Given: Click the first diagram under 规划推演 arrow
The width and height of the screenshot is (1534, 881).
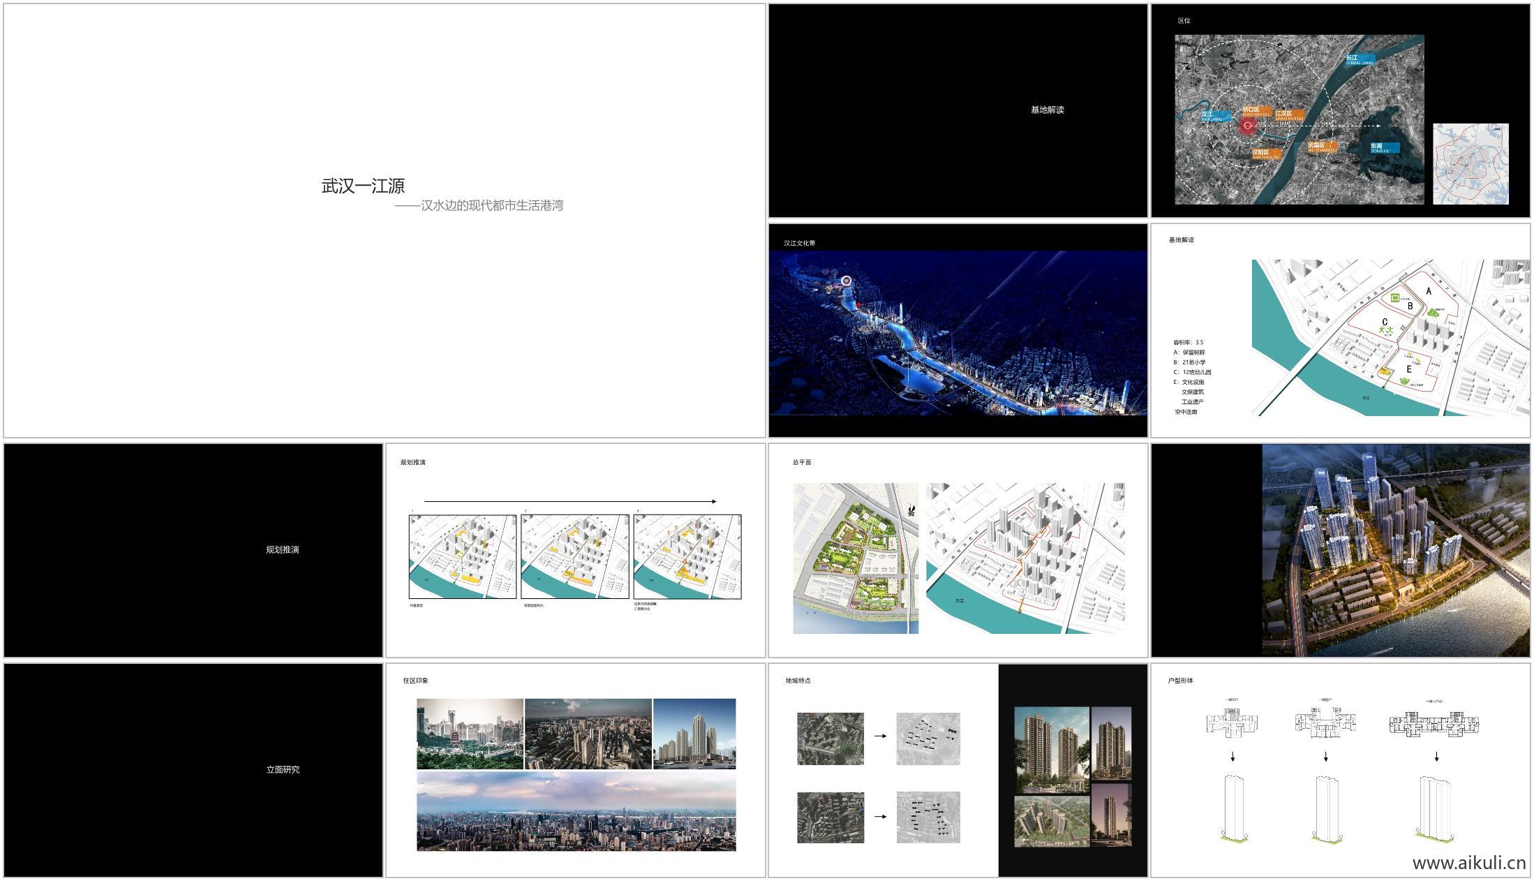Looking at the screenshot, I should tap(462, 556).
